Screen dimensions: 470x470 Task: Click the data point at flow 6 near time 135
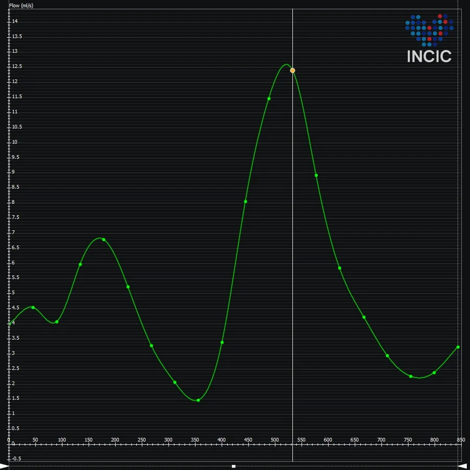tap(80, 264)
